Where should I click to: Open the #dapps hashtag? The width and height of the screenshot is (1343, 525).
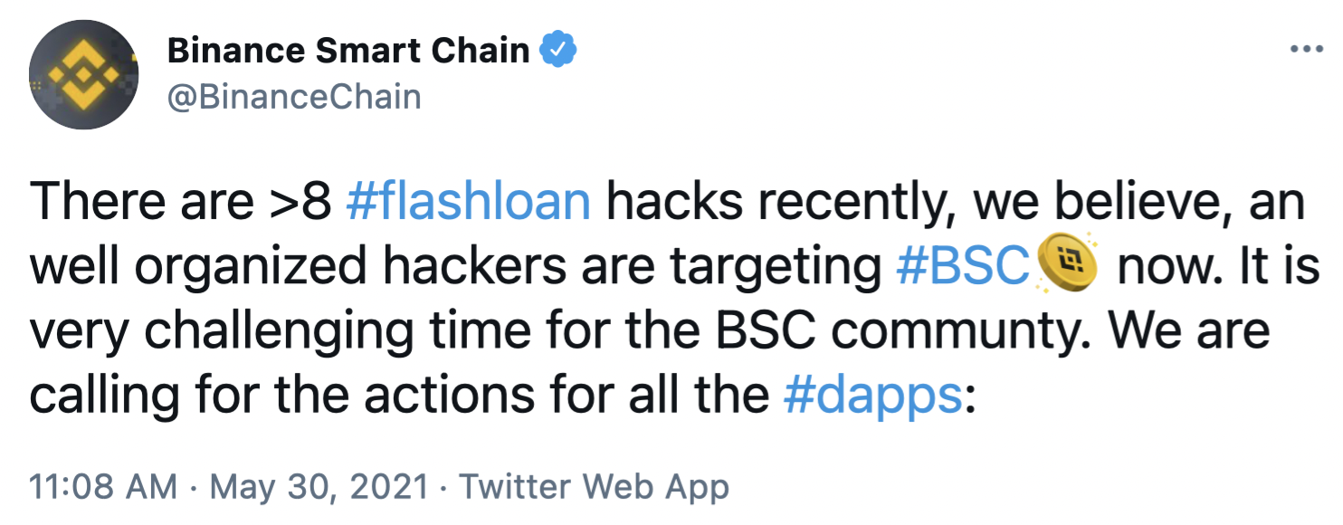(872, 396)
